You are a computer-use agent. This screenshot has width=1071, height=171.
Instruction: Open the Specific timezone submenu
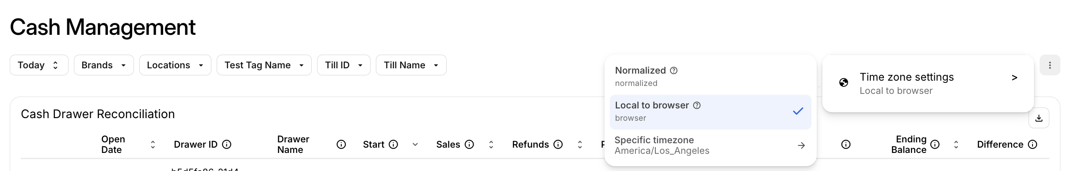tap(710, 145)
